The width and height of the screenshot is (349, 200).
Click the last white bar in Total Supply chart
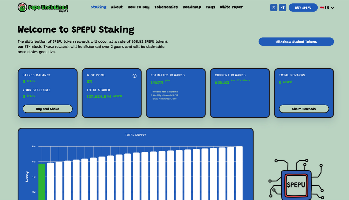(239, 173)
